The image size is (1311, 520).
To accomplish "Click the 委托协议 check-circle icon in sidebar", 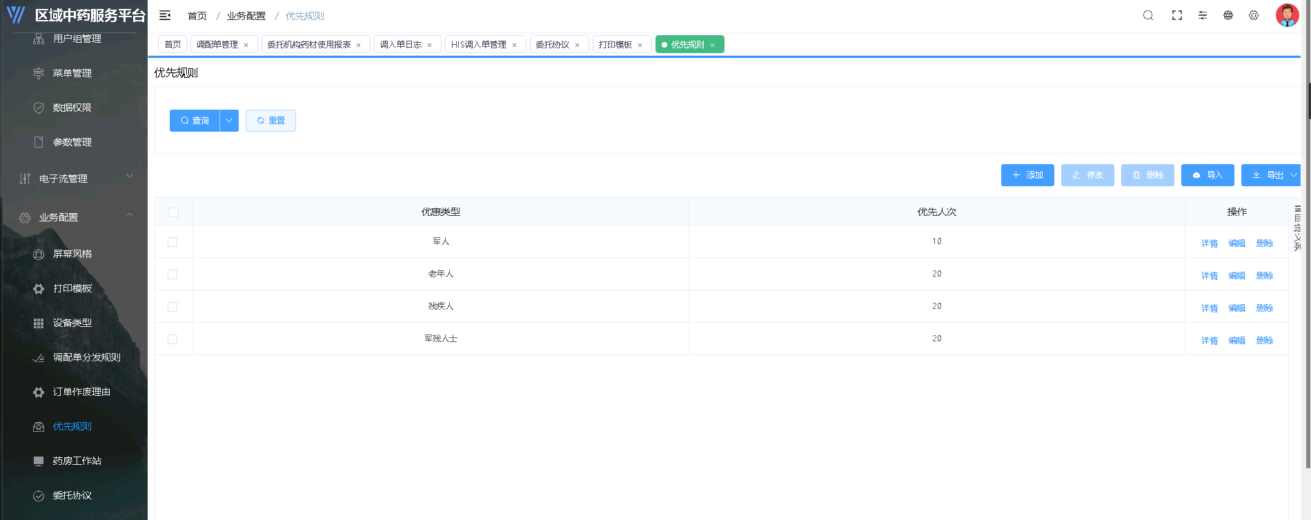I will point(39,495).
